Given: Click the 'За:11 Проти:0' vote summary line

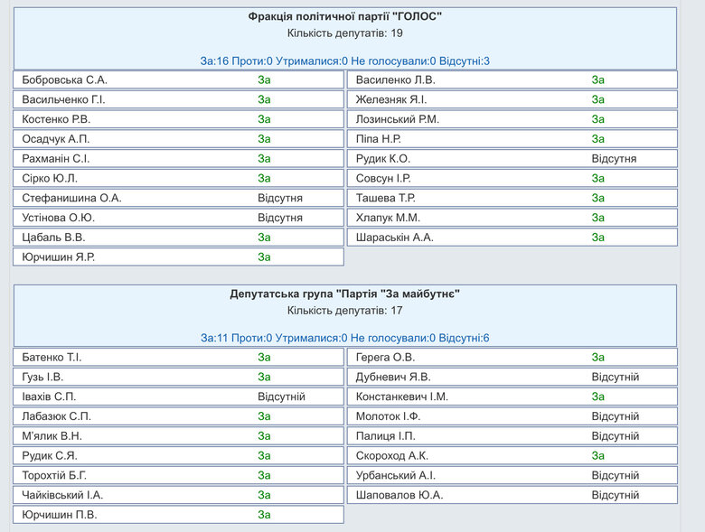Looking at the screenshot, I should pyautogui.click(x=345, y=338).
